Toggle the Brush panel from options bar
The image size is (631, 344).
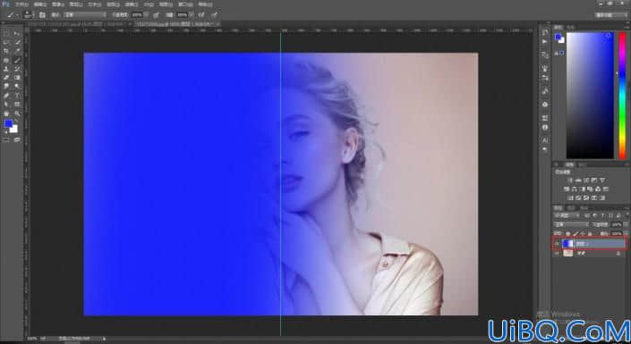pos(42,15)
